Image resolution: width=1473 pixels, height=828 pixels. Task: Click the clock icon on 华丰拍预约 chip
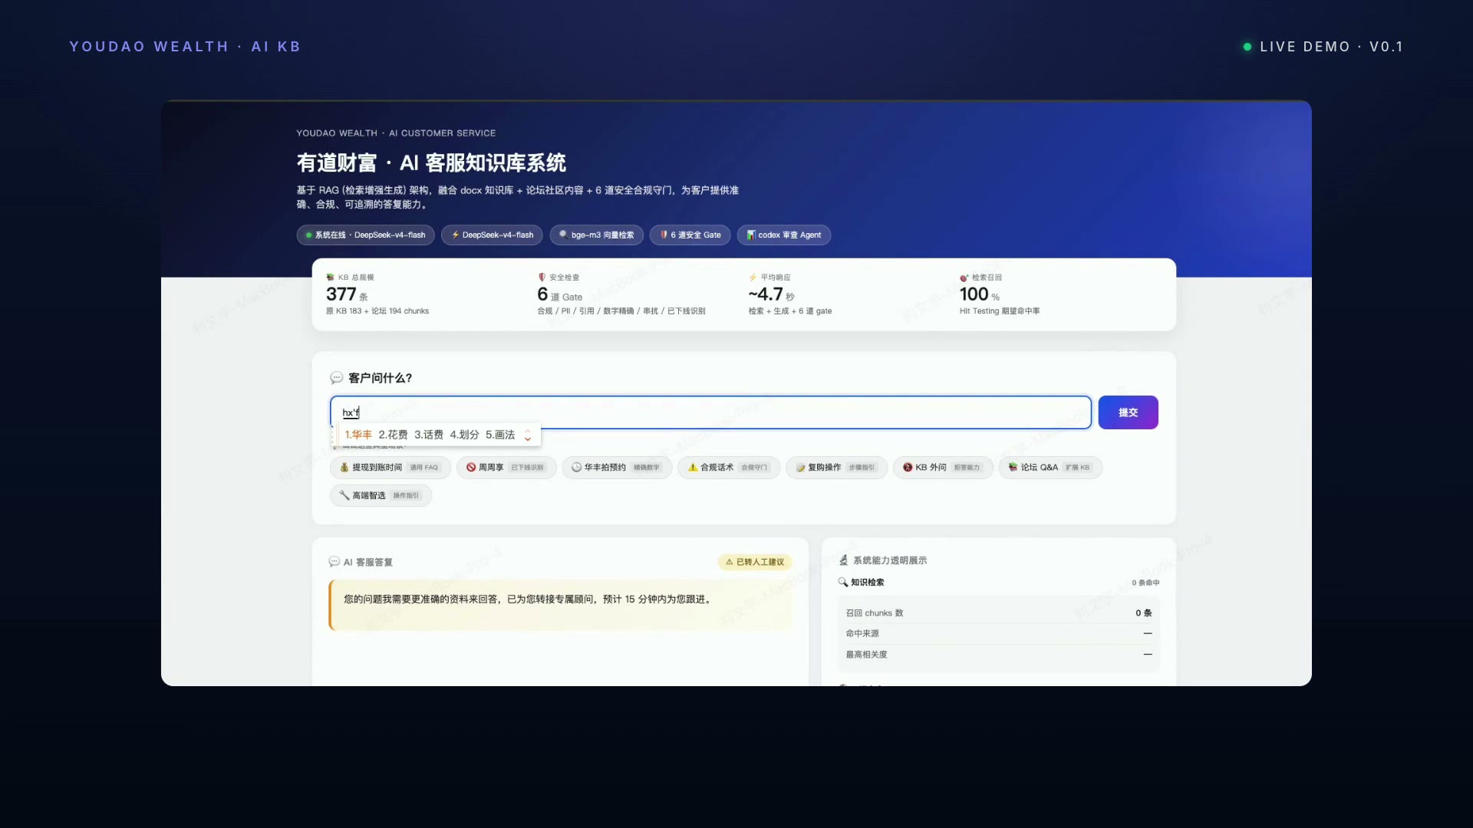576,468
